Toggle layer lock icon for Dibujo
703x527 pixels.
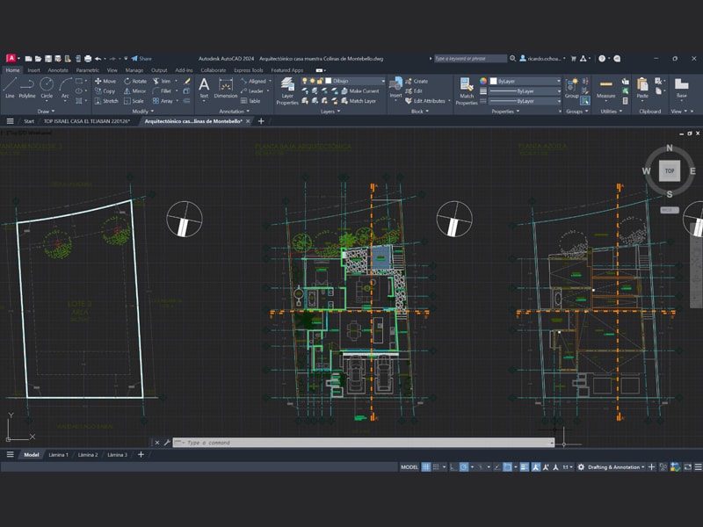(320, 81)
